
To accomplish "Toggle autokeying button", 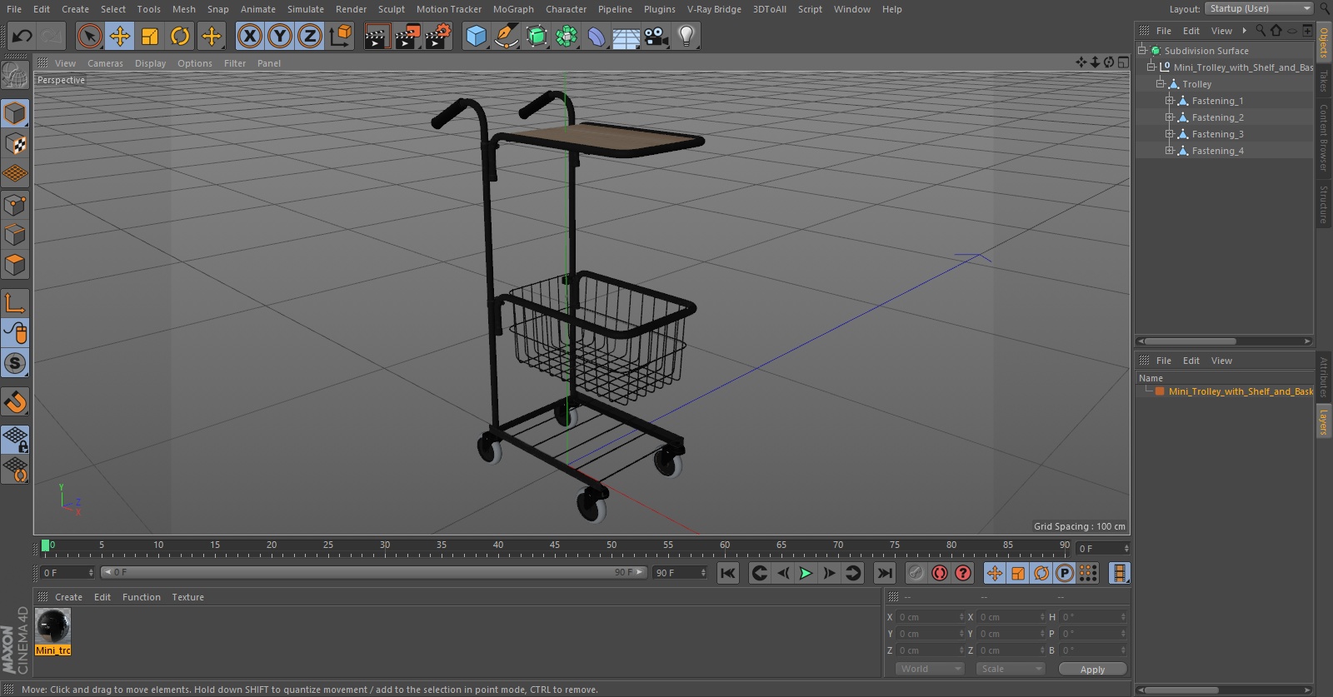I will point(940,573).
